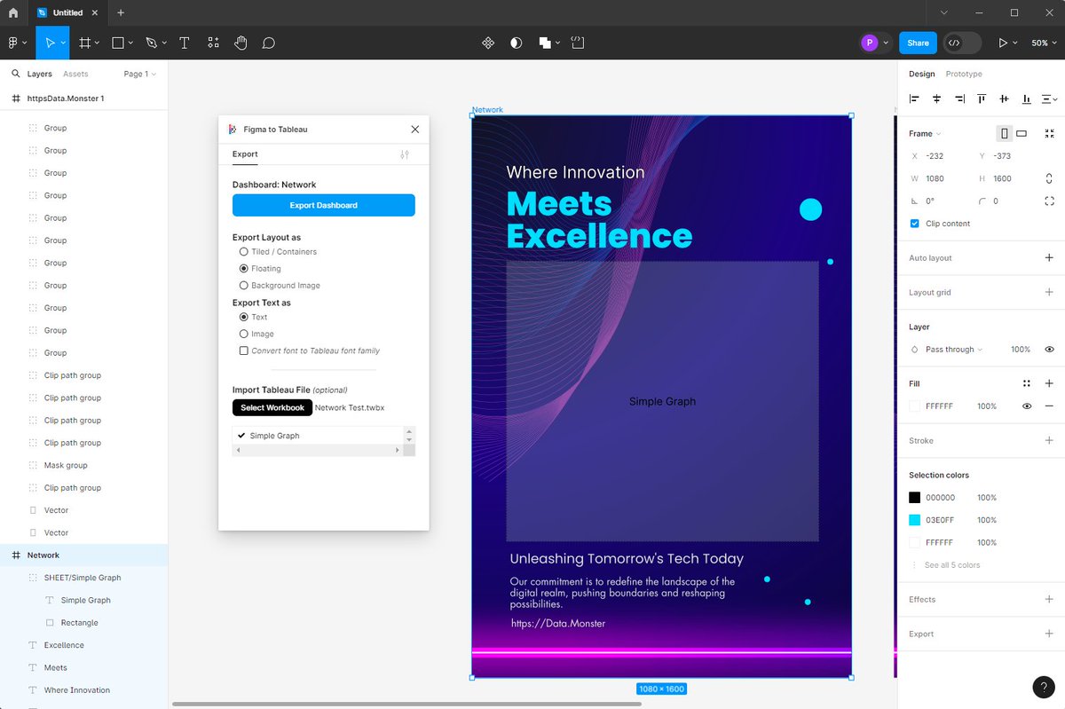Click the Select Workbook button
This screenshot has width=1065, height=709.
272,407
